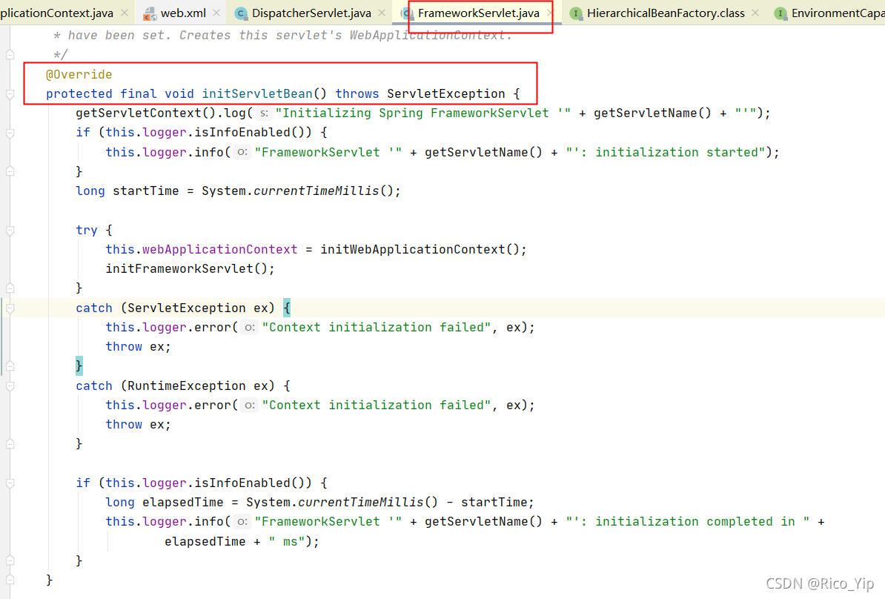Collapse the second isInfoEnabled if-block fold marker
This screenshot has height=599, width=885.
coord(10,483)
